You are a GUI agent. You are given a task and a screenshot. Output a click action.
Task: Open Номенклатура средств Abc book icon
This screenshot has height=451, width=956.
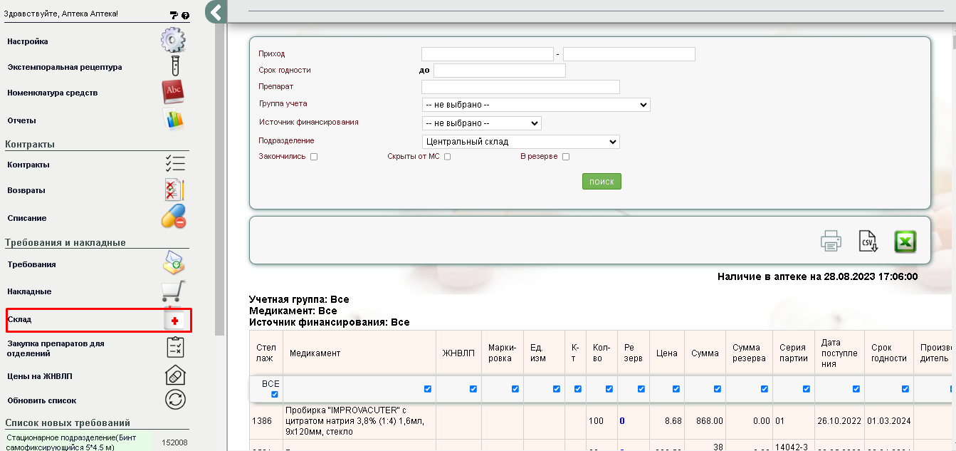(x=174, y=92)
